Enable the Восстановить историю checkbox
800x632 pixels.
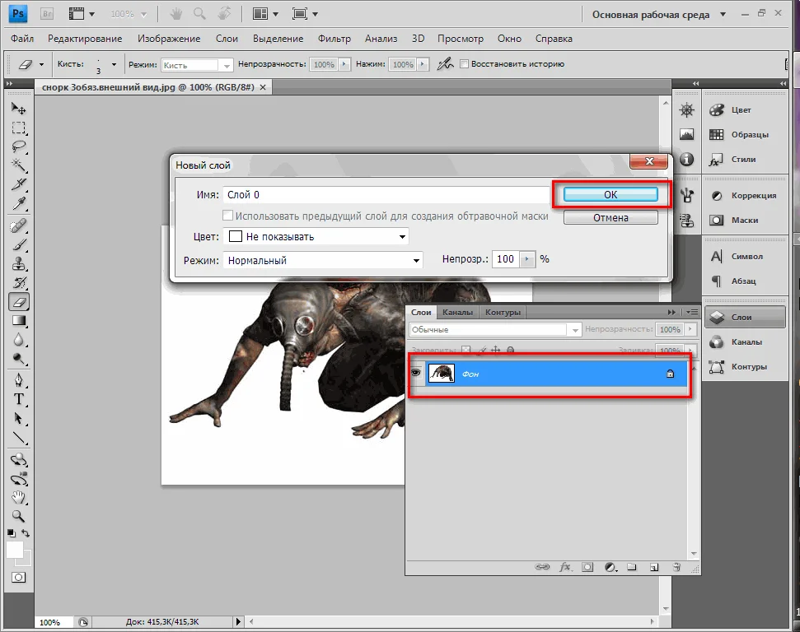click(x=465, y=64)
